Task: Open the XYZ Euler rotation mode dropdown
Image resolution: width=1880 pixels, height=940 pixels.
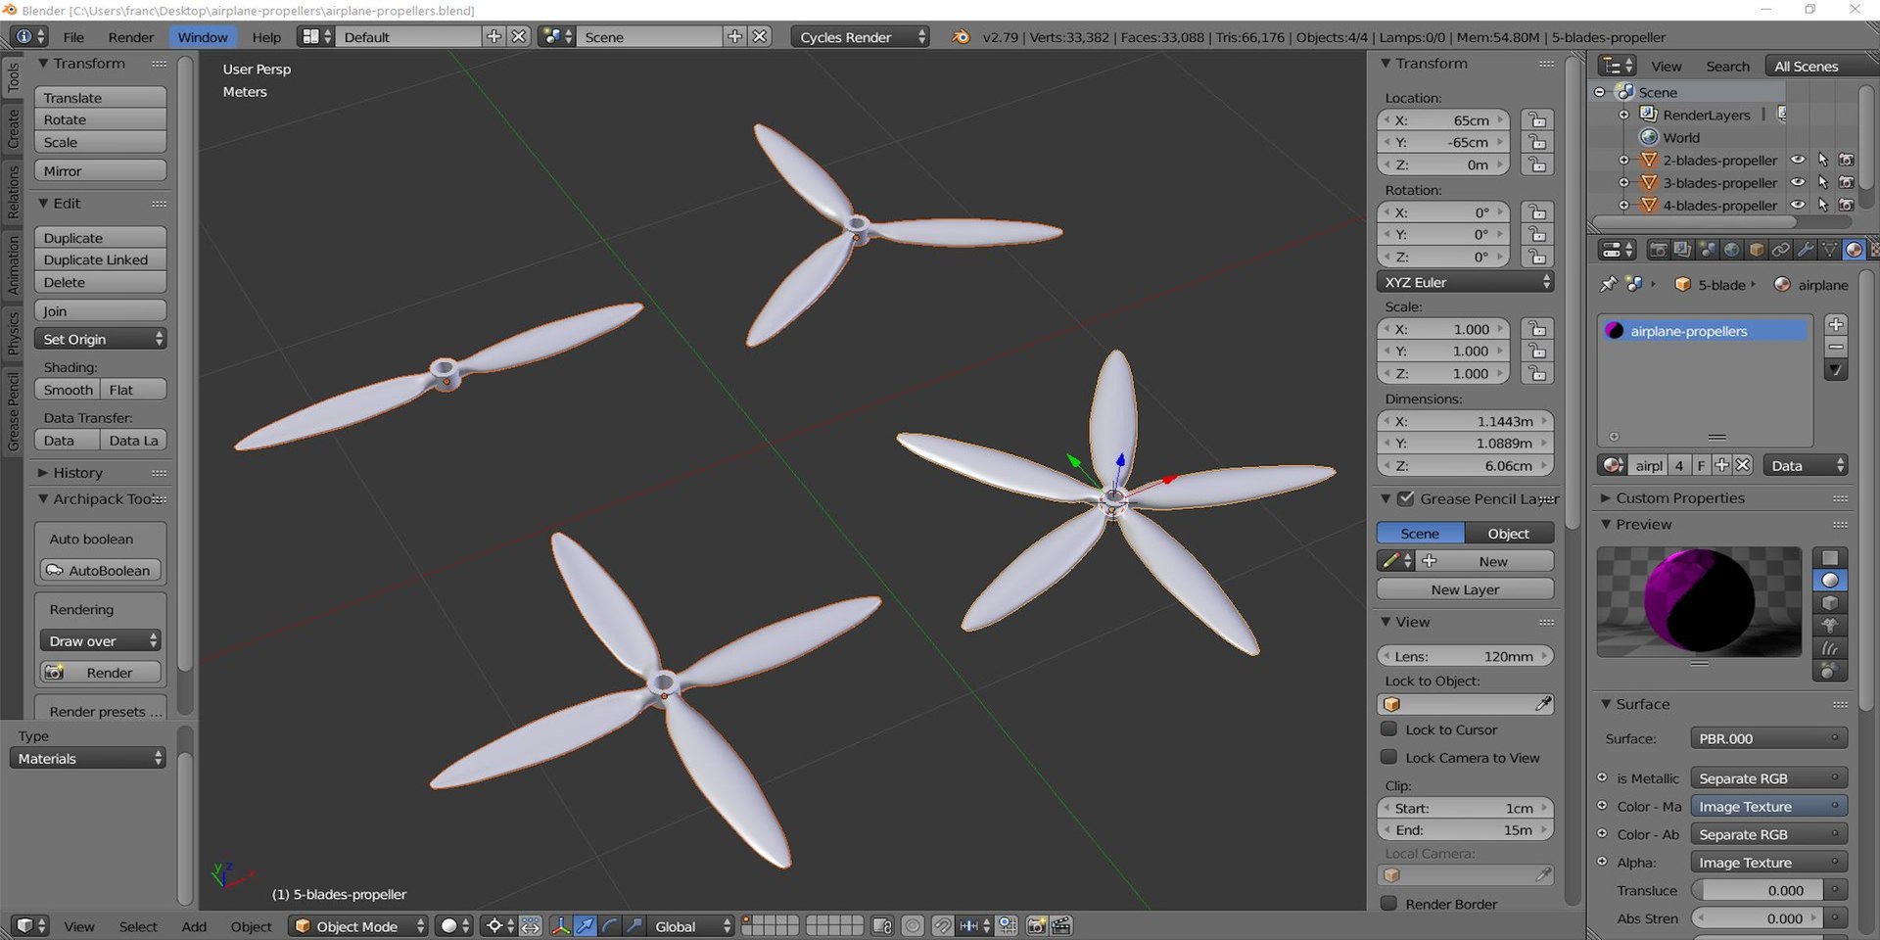Action: click(x=1465, y=282)
